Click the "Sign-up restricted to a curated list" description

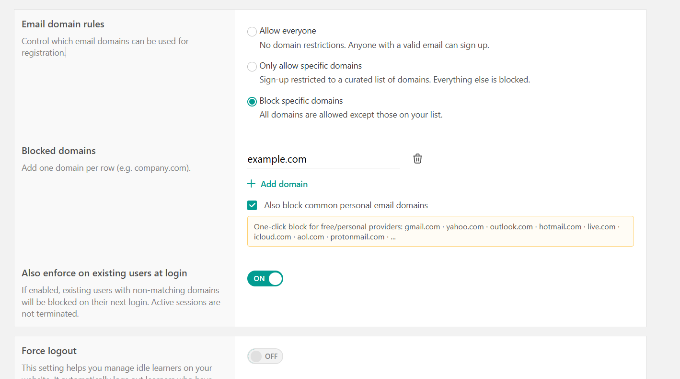point(395,80)
